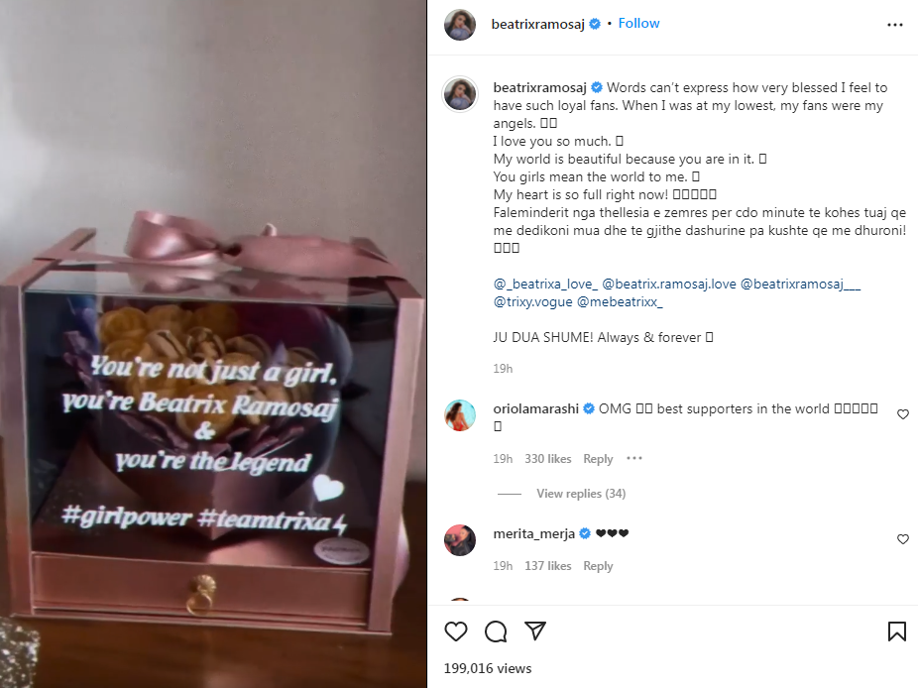Expand View replies (34)
Image resolution: width=918 pixels, height=688 pixels.
click(x=581, y=494)
